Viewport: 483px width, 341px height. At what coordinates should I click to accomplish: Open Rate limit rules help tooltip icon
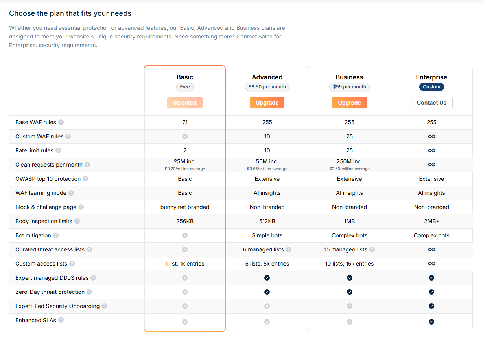point(58,150)
